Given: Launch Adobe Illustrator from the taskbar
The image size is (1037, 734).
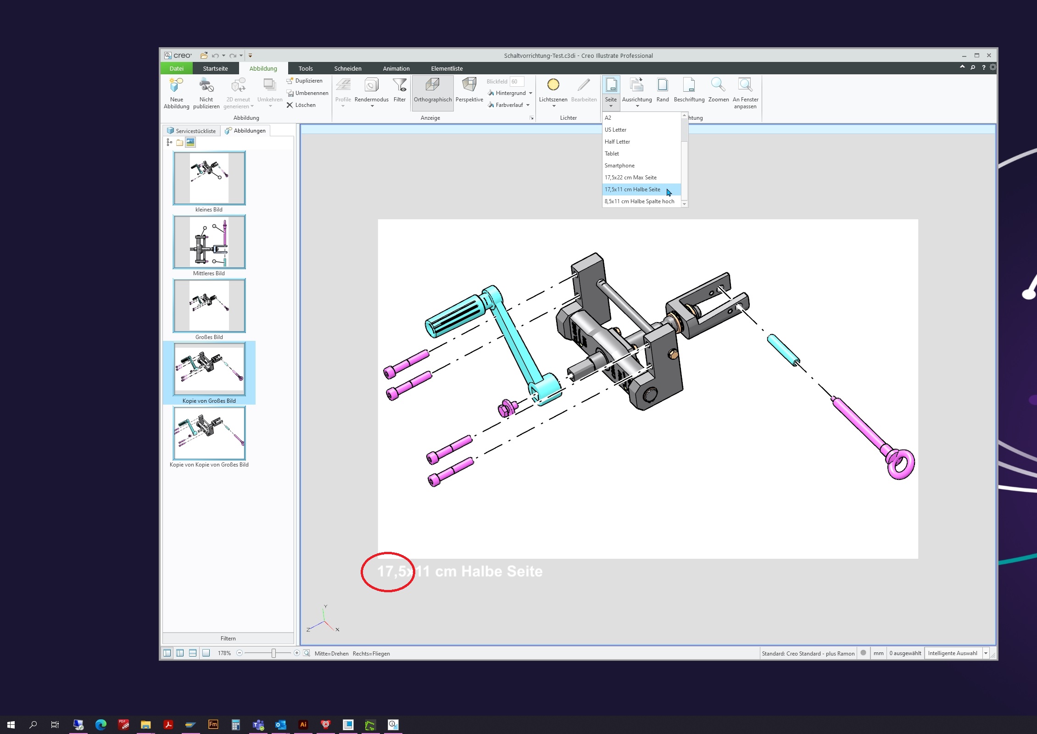Looking at the screenshot, I should (303, 725).
